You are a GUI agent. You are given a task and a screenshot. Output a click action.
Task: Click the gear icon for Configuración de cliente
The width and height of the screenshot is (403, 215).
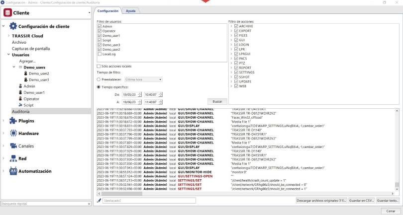(x=13, y=26)
